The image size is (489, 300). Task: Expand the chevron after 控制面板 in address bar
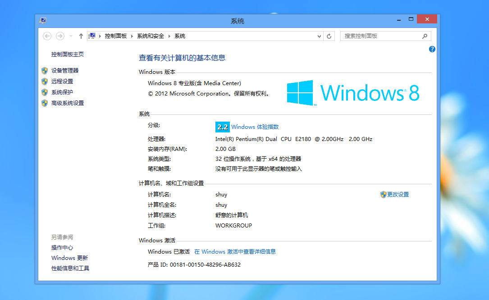[132, 36]
